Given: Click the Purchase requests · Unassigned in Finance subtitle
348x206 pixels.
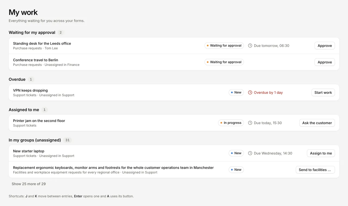Looking at the screenshot, I should (x=46, y=65).
